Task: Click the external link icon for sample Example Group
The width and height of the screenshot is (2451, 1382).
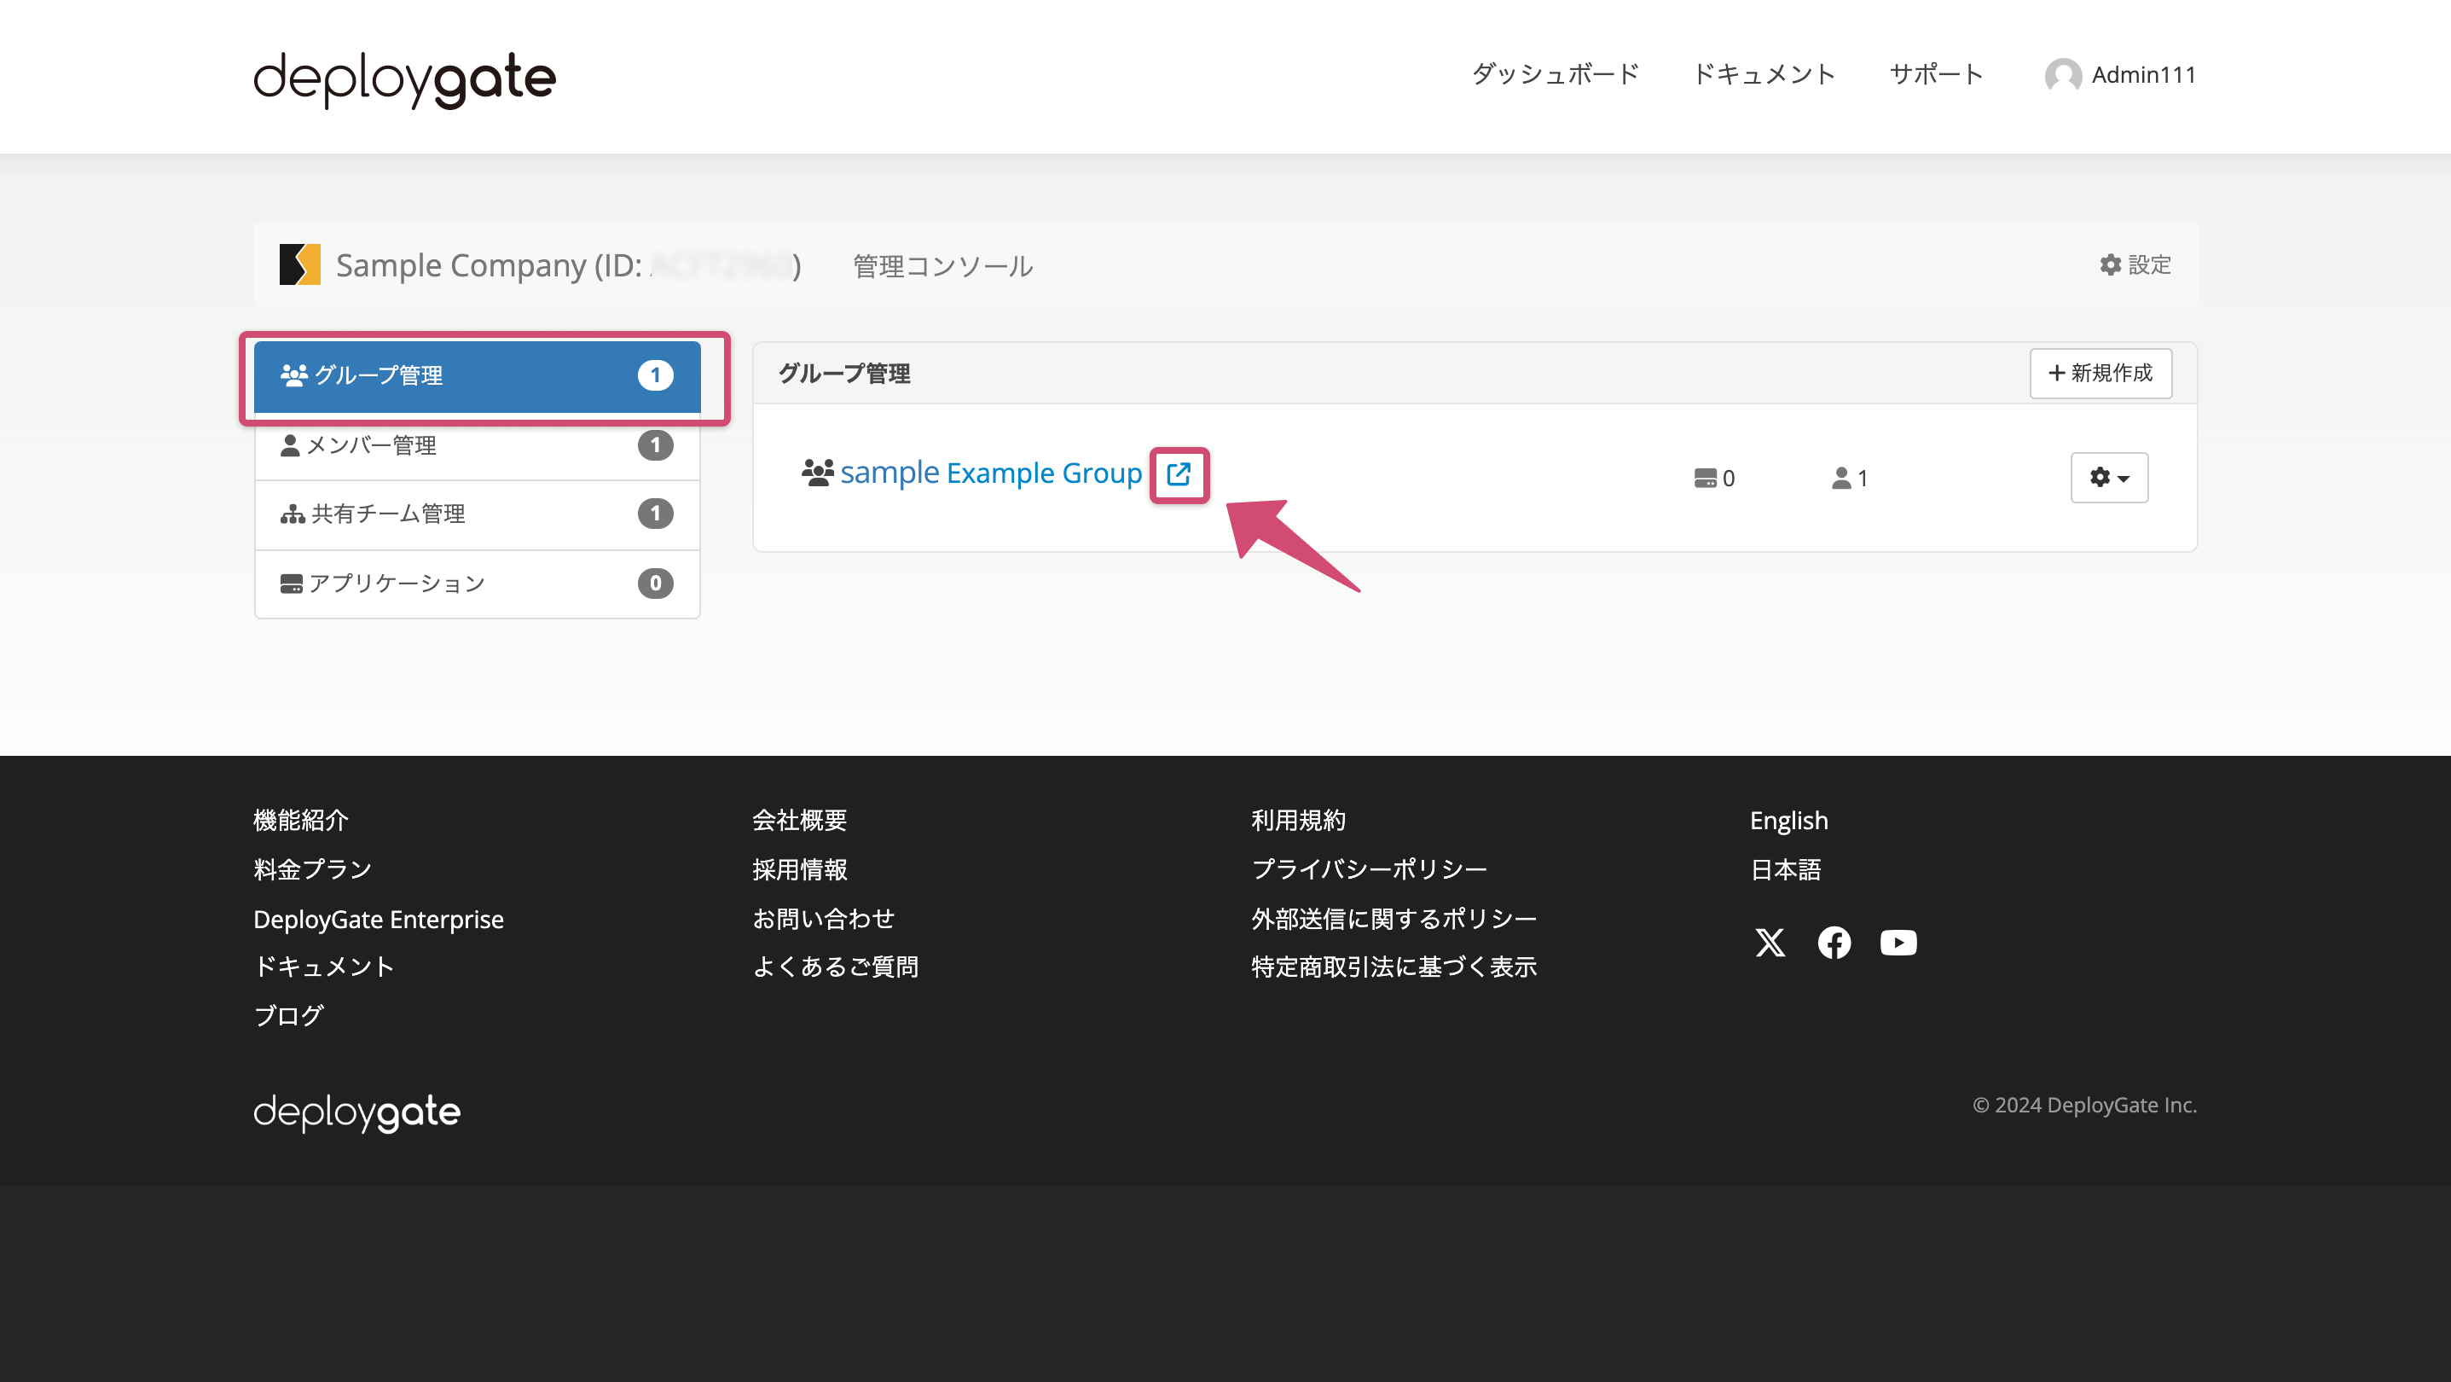Action: [1179, 474]
